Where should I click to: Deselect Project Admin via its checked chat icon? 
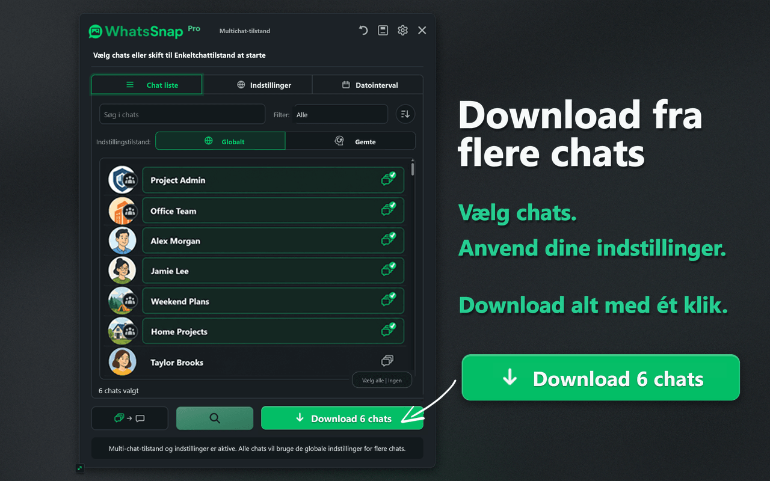tap(388, 179)
